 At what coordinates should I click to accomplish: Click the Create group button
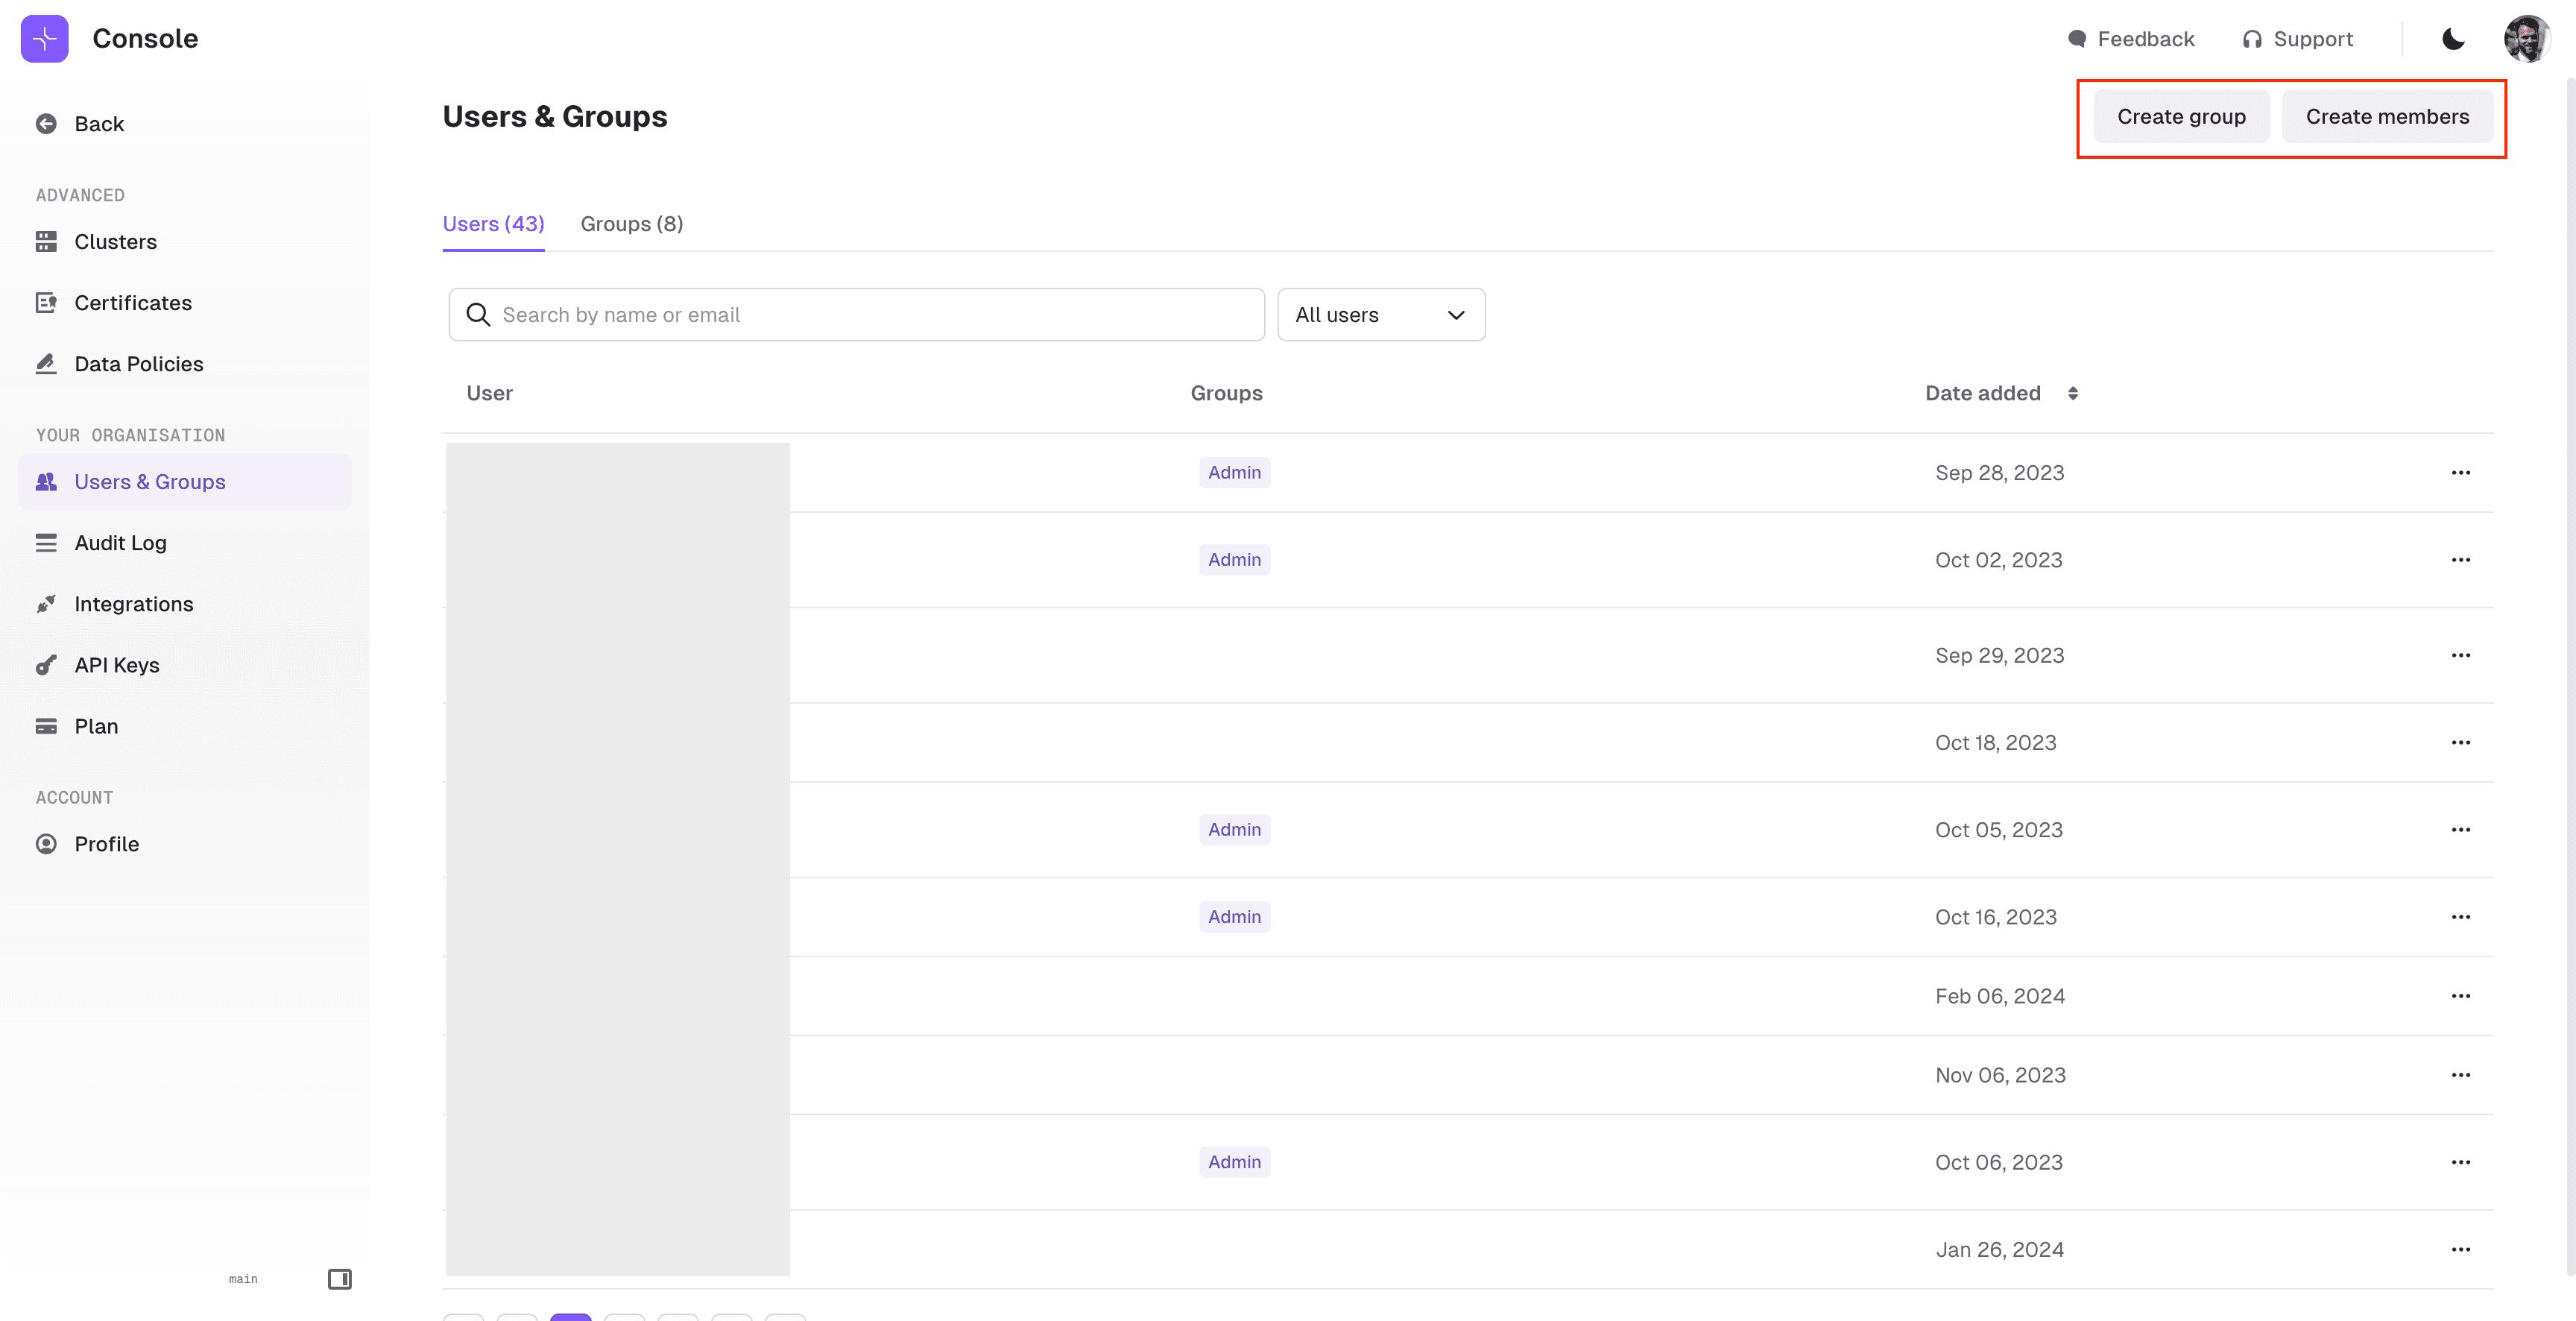[2180, 117]
